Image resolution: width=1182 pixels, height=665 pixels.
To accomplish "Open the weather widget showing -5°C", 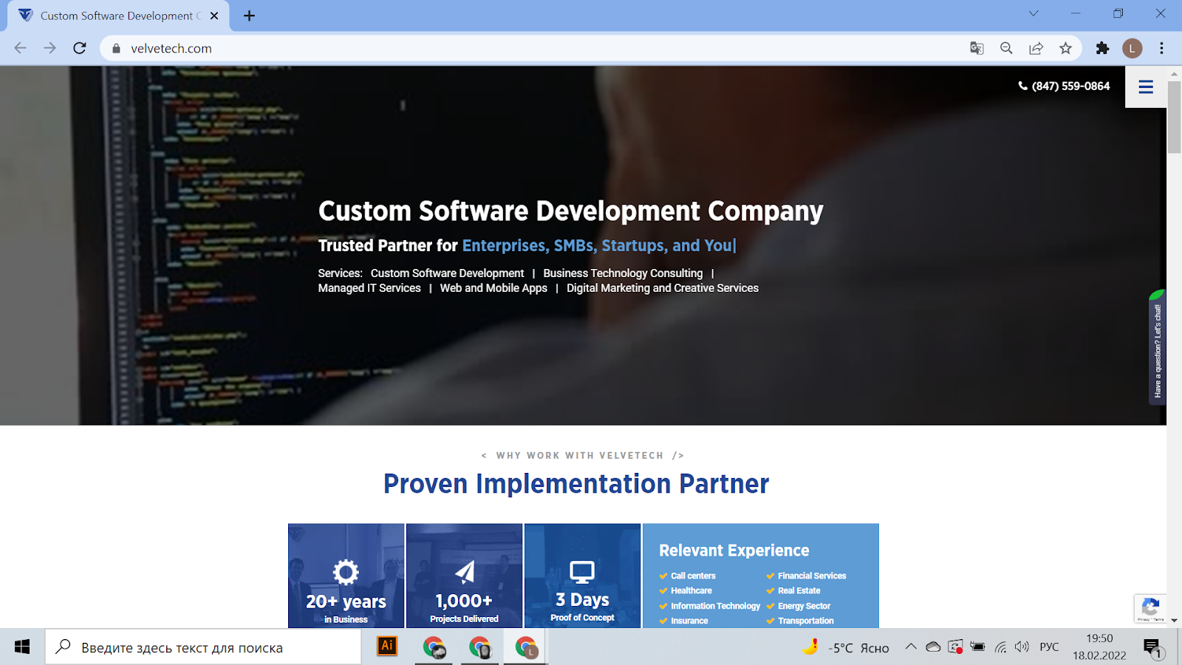I will click(845, 647).
